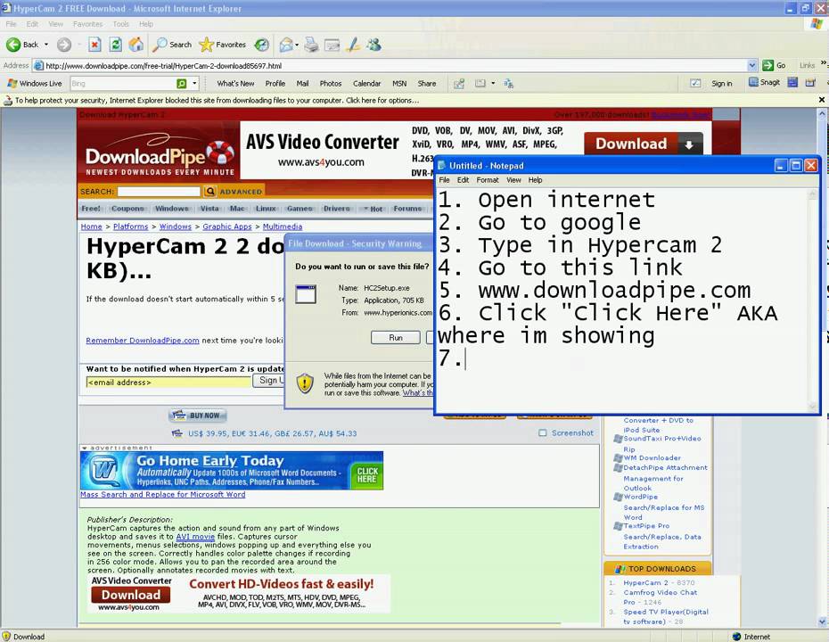The height and width of the screenshot is (642, 829).
Task: Click the AVI movie link
Action: click(x=195, y=536)
